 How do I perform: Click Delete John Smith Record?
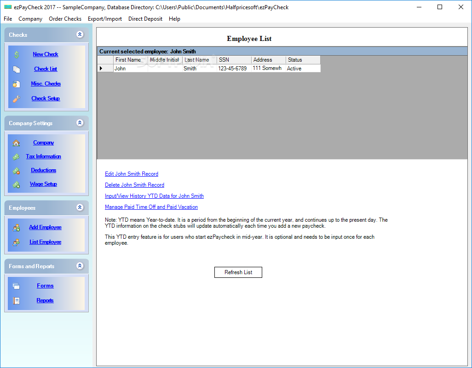tap(134, 185)
